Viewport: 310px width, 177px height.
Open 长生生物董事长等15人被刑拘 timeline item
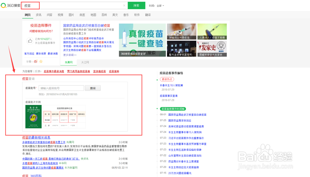(x=185, y=132)
